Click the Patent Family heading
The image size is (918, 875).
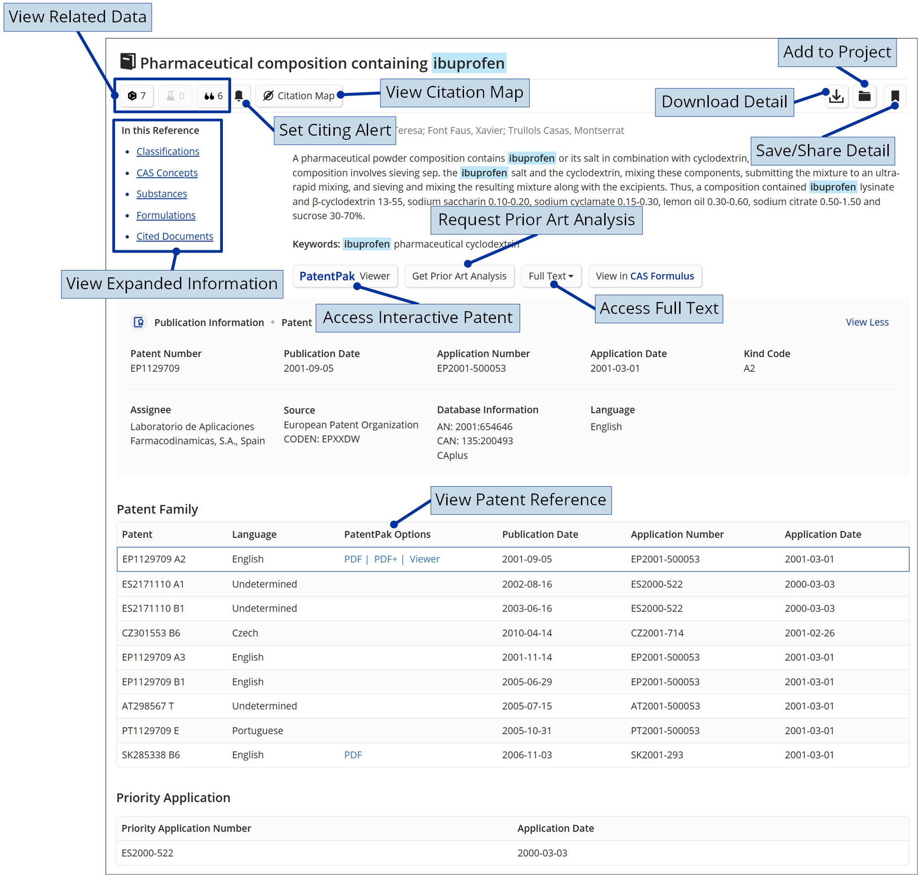point(157,509)
